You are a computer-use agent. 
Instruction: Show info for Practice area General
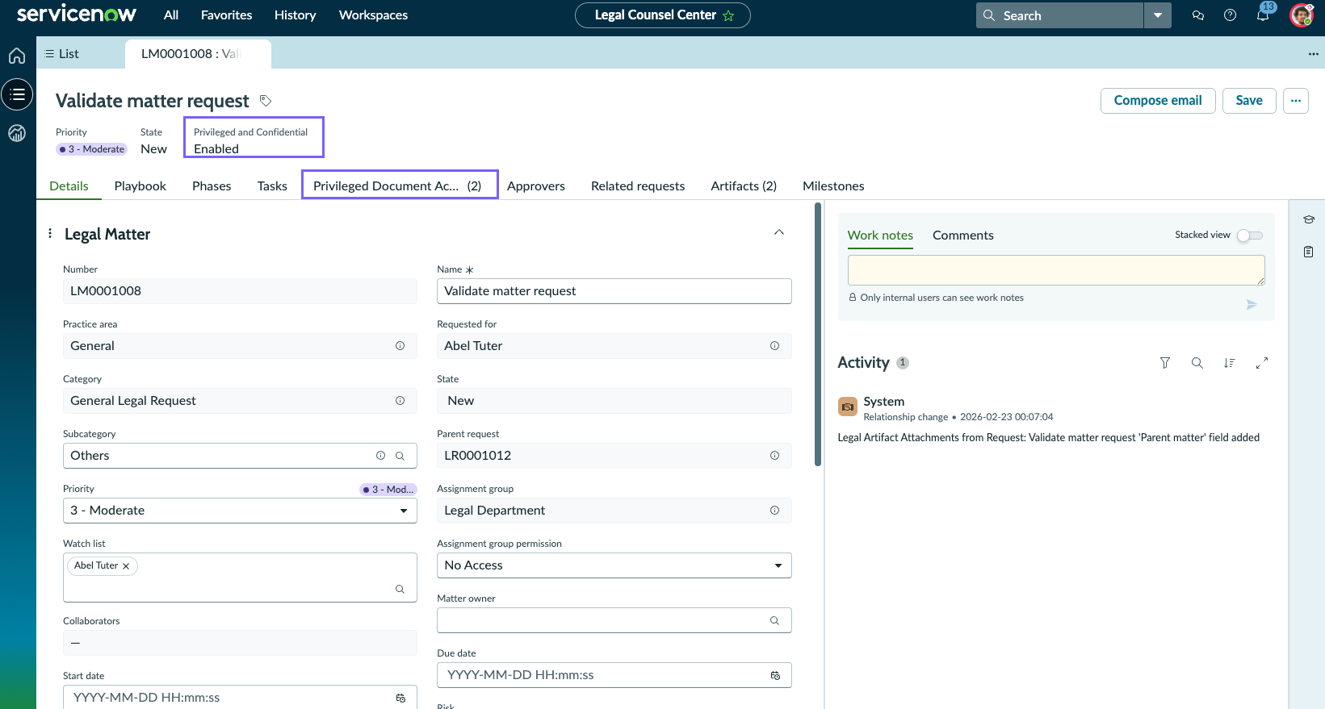pyautogui.click(x=400, y=346)
